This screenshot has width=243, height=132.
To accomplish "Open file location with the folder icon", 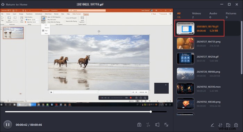I will (x=228, y=125).
